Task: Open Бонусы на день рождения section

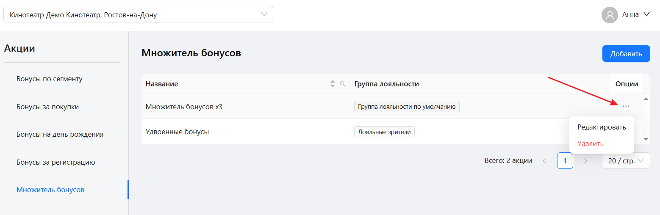Action: click(60, 134)
